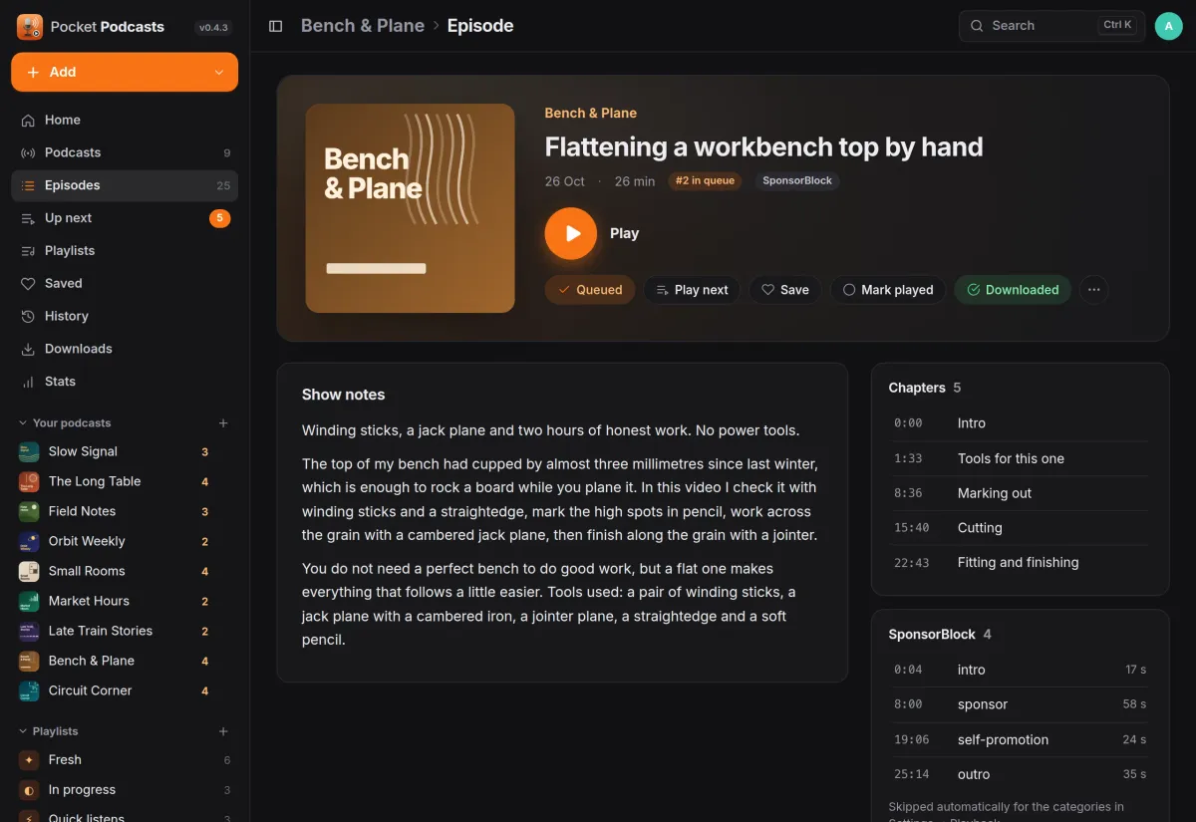Open Saved episodes

125,284
